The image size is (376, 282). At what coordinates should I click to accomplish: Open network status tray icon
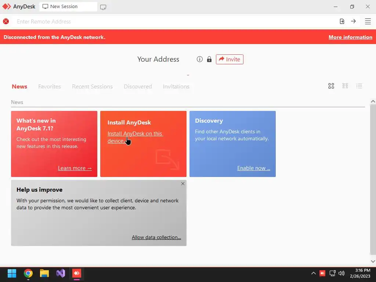point(332,273)
